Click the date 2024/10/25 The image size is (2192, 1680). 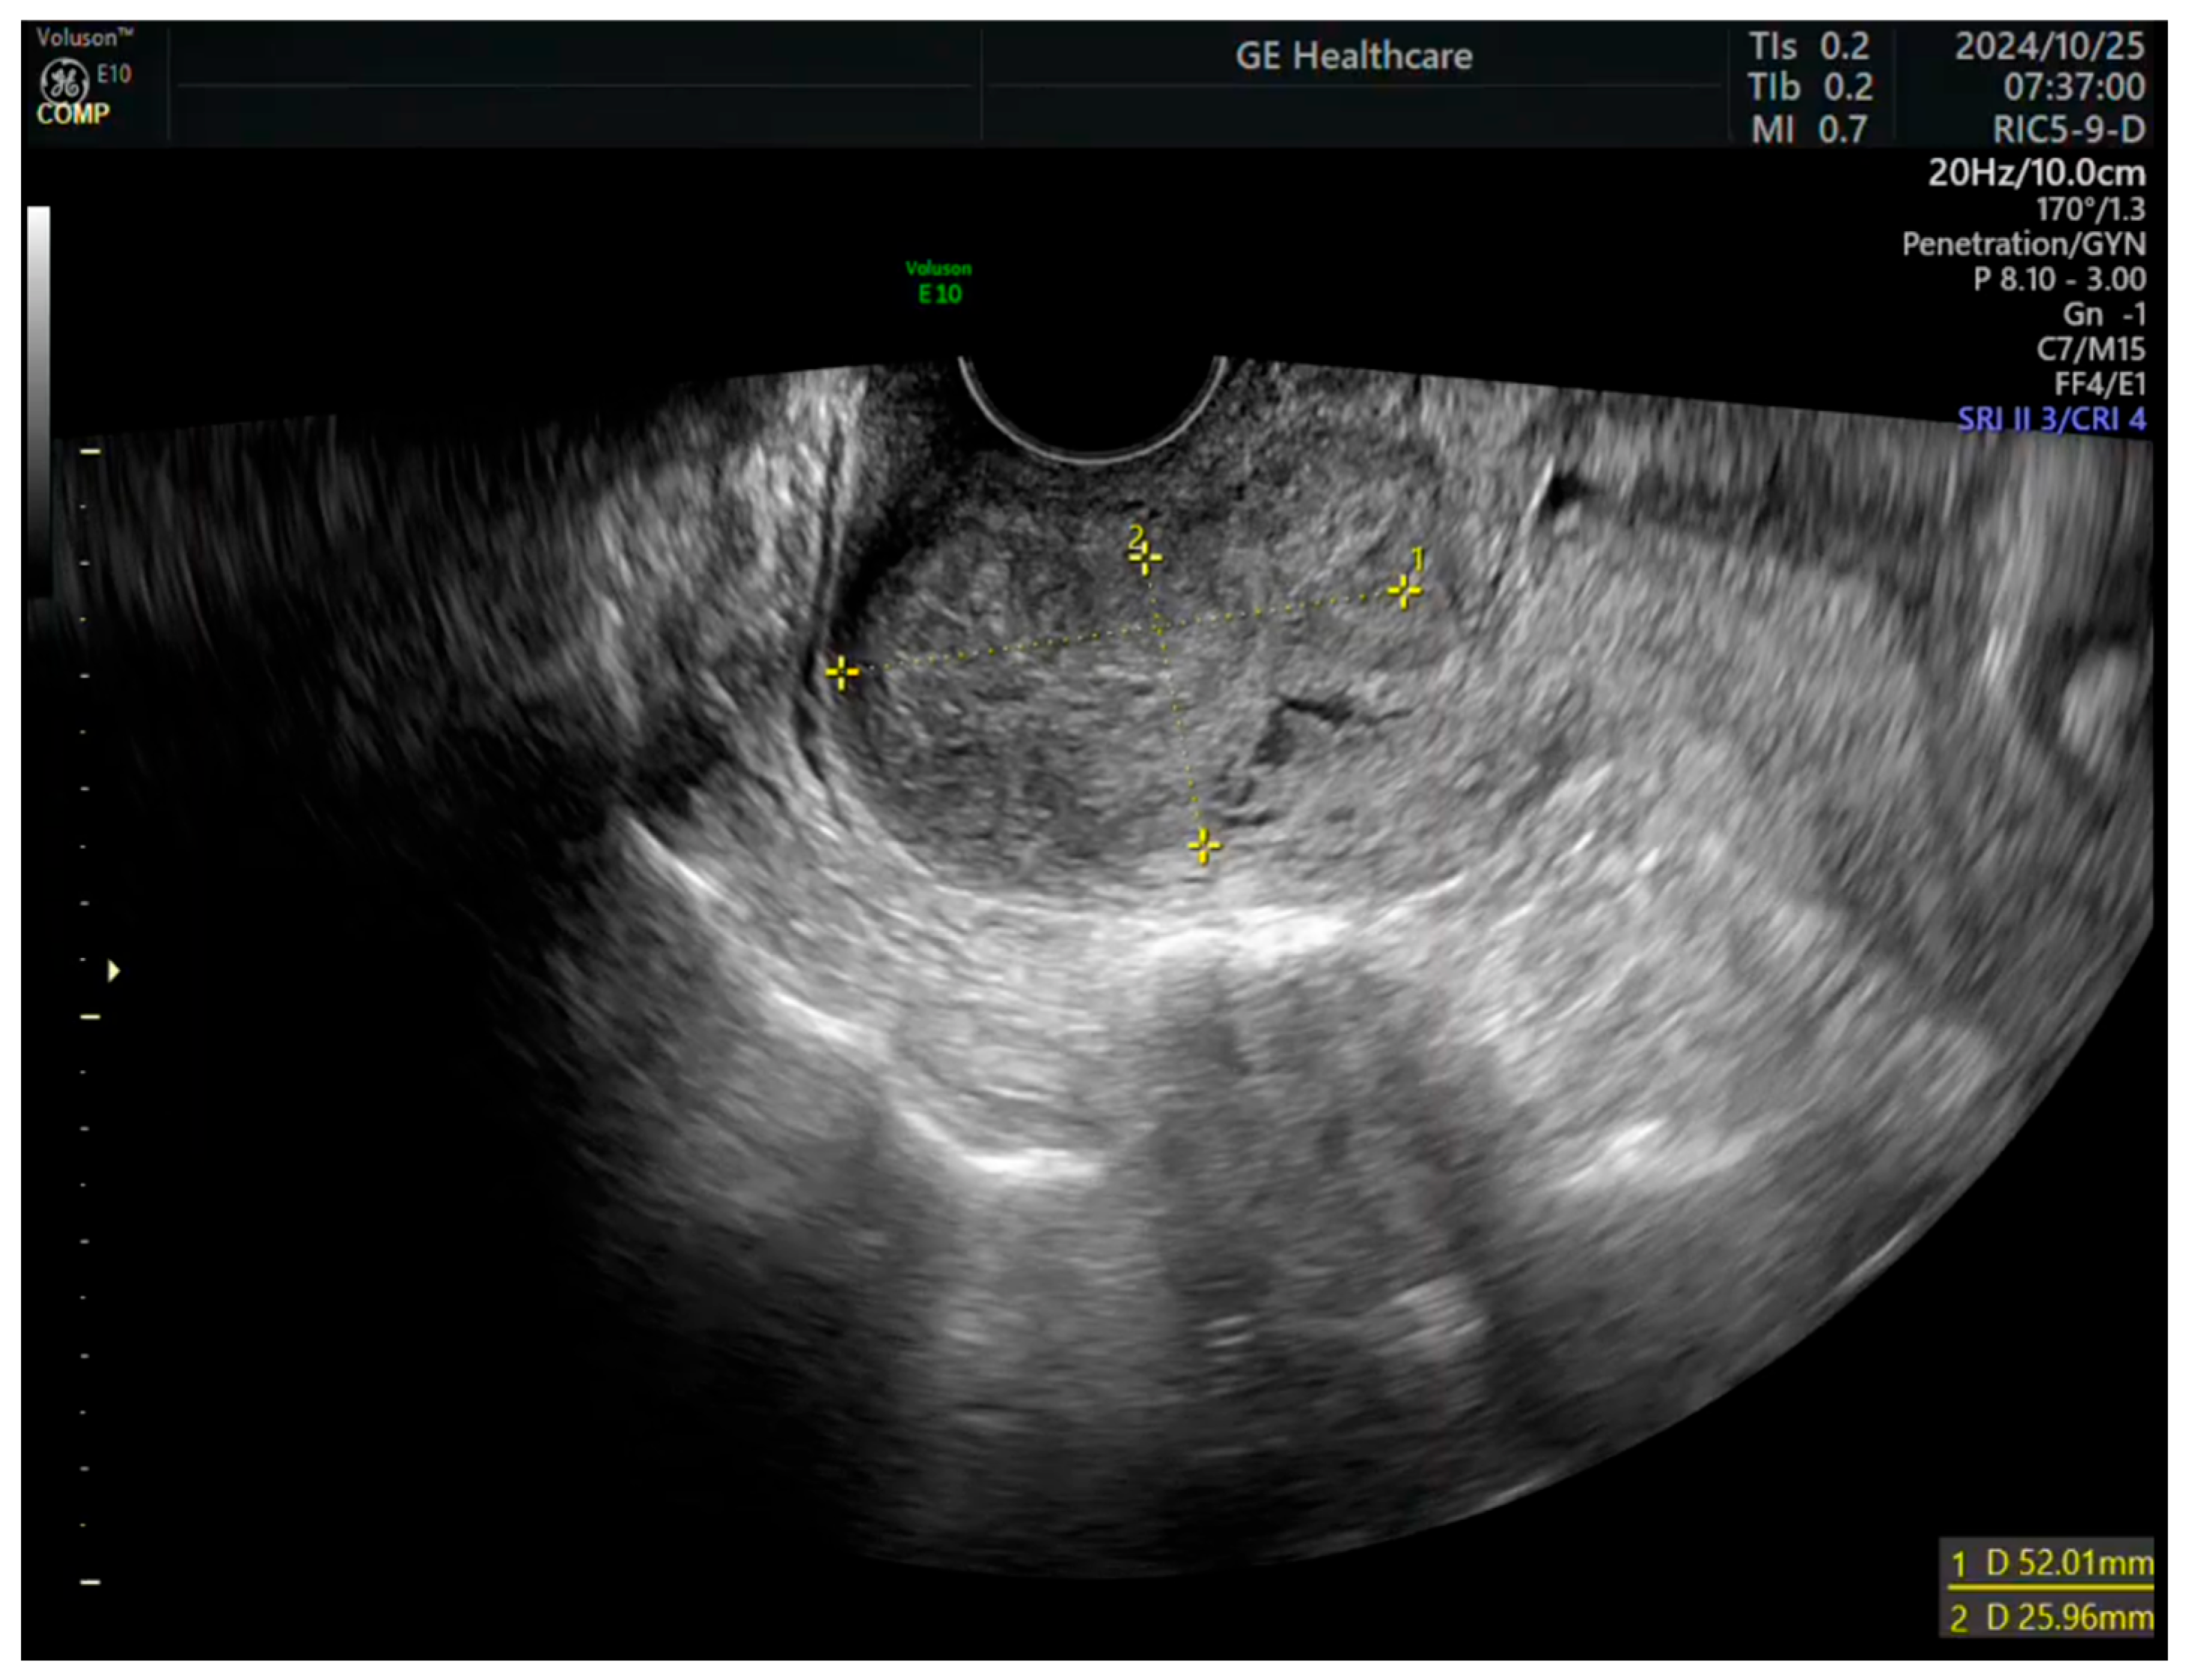pyautogui.click(x=2049, y=46)
